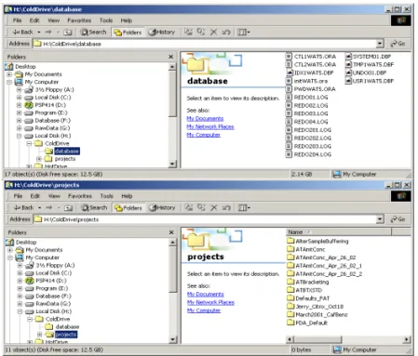Open Views icon dropdown in database window
Viewport: 418px width, 356px height.
(243, 32)
